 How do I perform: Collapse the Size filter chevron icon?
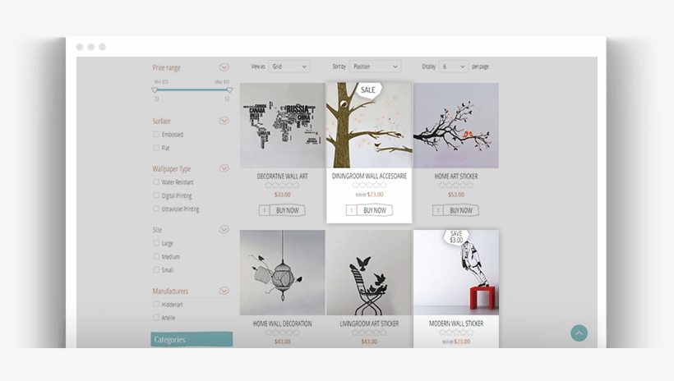(x=224, y=229)
